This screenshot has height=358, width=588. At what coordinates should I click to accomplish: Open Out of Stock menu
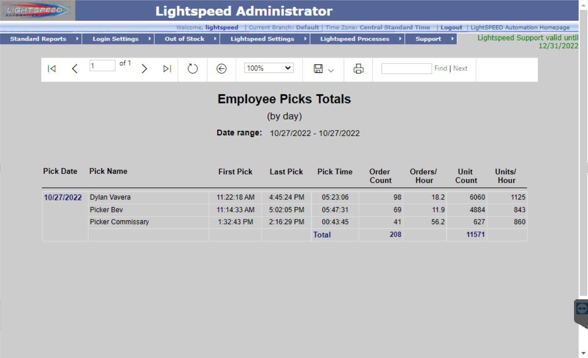188,39
